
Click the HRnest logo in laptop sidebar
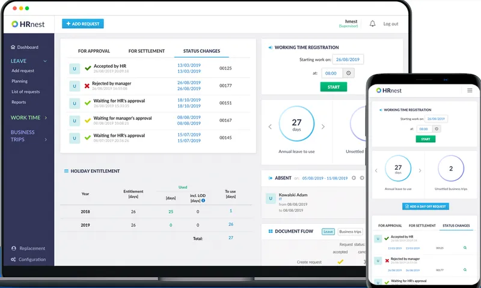(x=28, y=24)
